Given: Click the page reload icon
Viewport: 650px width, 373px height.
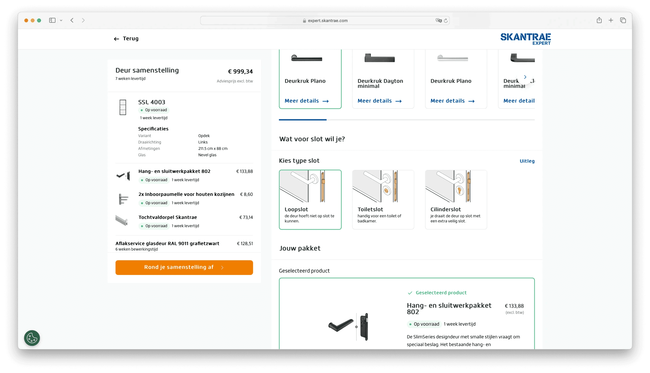Looking at the screenshot, I should tap(446, 21).
